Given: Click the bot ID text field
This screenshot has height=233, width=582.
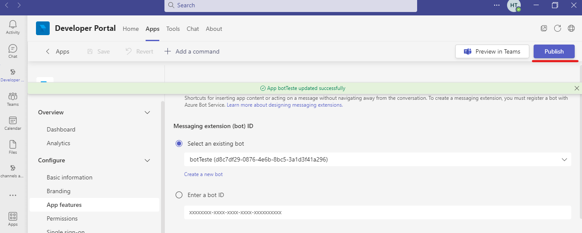Looking at the screenshot, I should click(377, 212).
